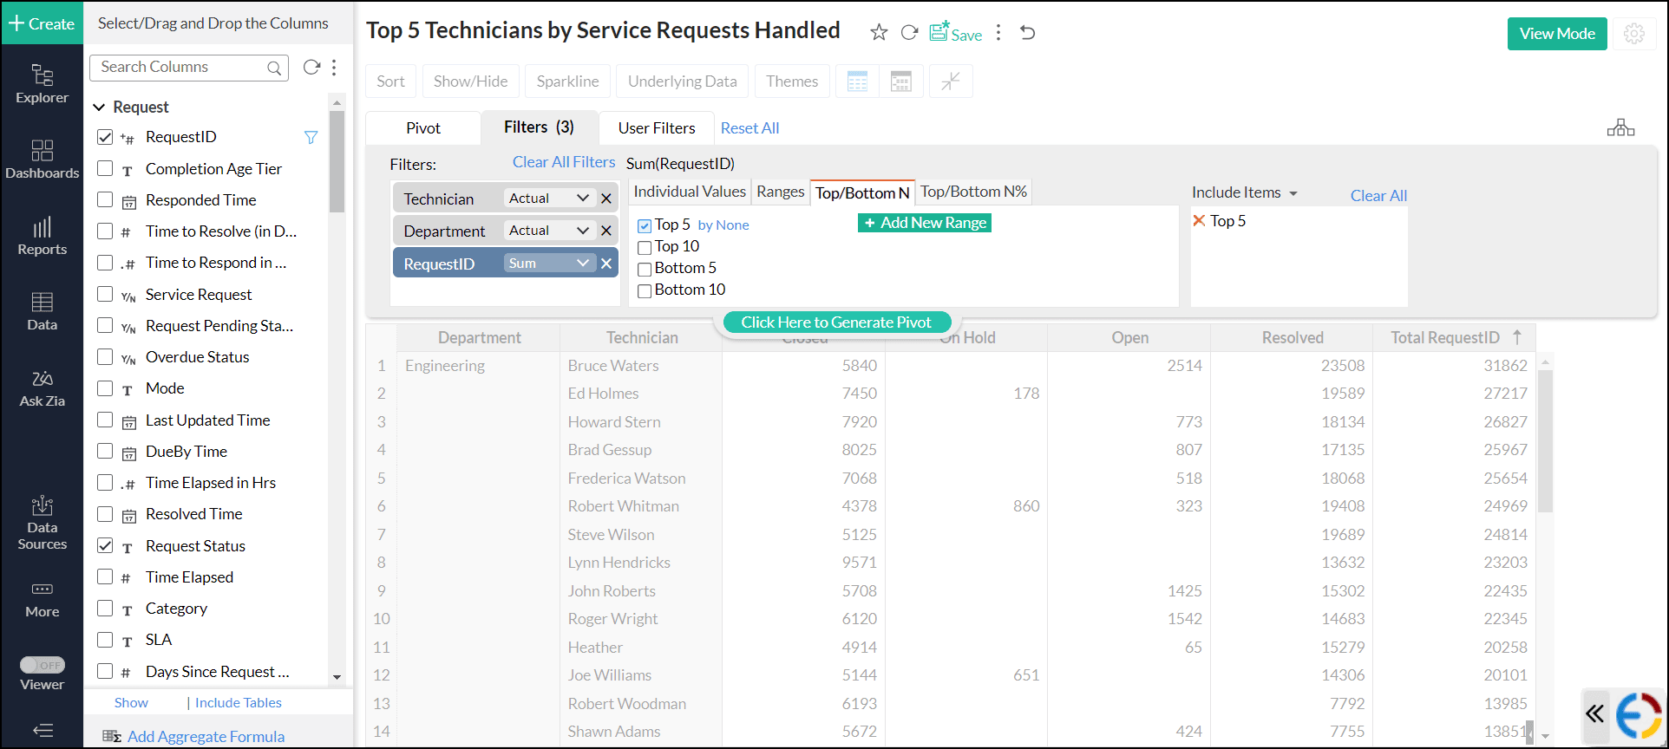Enable the Bottom 5 checkbox

[645, 269]
